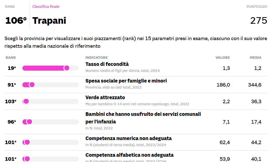This screenshot has width=271, height=162.
Task: Select Competenza alfabetica non adeguata title
Action: coord(129,155)
